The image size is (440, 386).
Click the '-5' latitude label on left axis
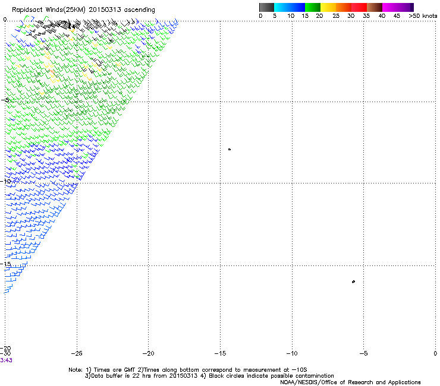point(5,100)
